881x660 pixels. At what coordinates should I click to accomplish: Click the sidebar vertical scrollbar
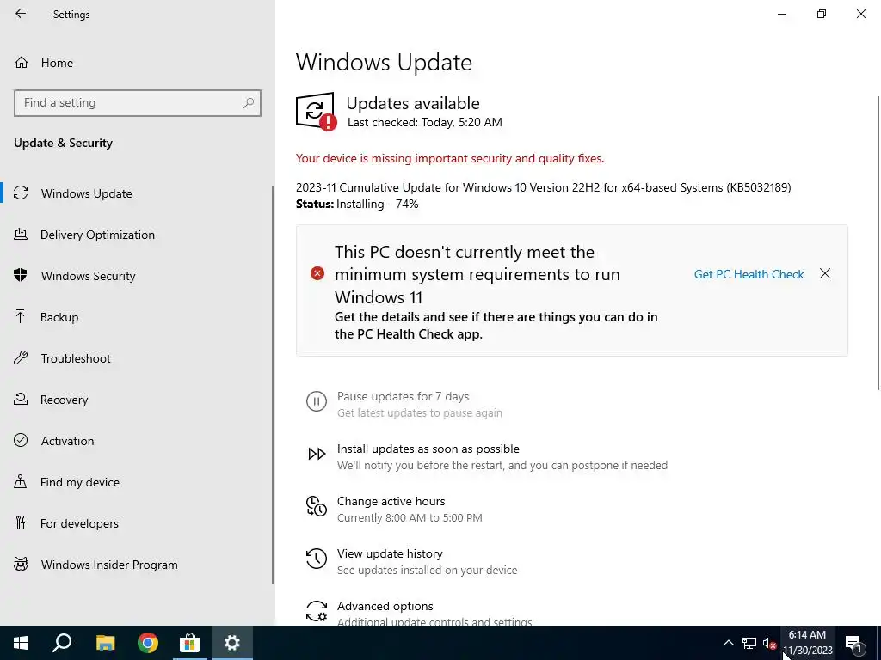coord(273,384)
